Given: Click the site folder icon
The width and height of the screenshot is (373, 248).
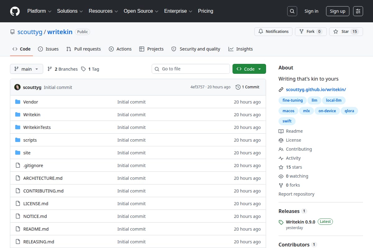Looking at the screenshot, I should coord(18,153).
